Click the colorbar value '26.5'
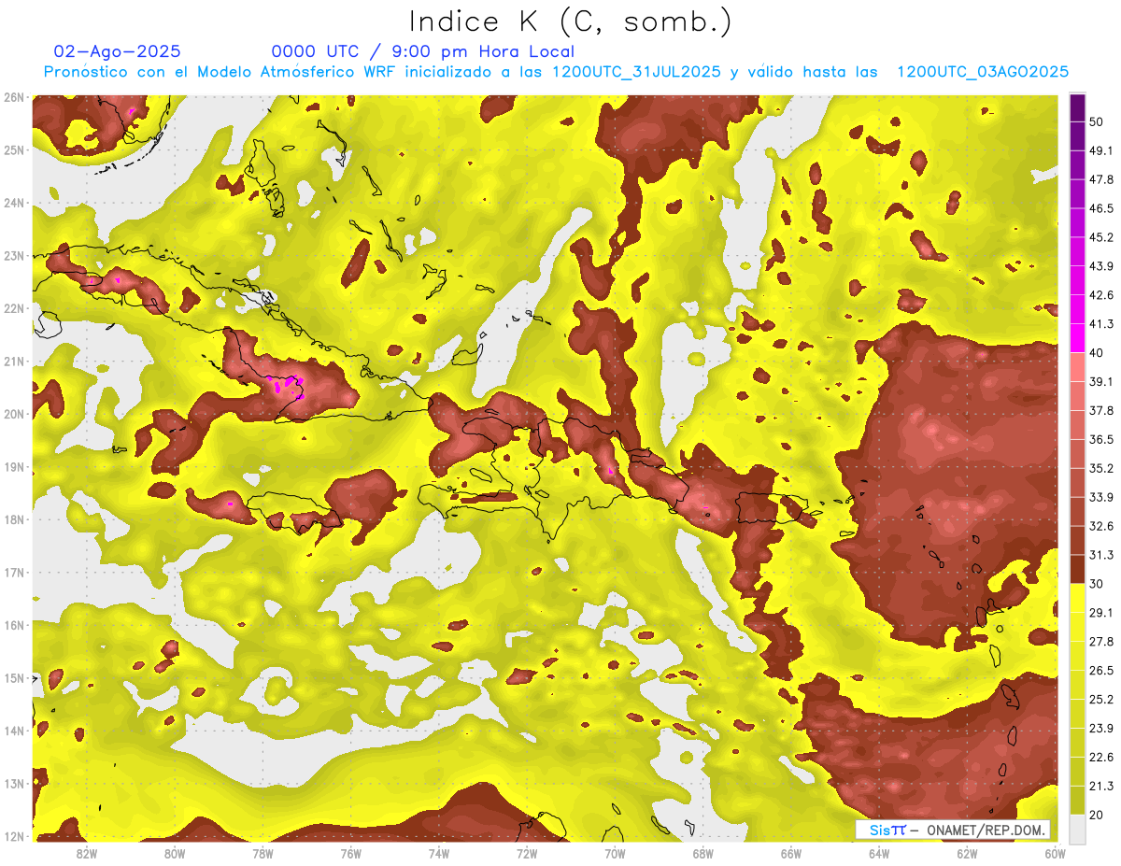 [1100, 671]
